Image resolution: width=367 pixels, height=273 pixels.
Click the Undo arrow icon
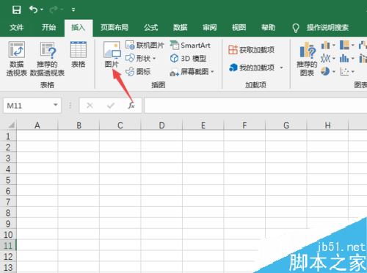34,10
